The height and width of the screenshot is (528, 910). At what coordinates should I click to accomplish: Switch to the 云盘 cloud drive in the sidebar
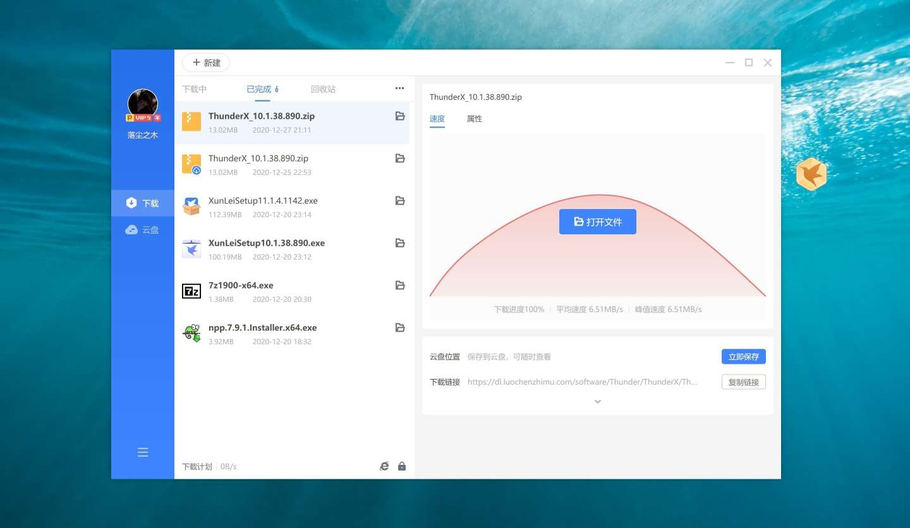142,229
